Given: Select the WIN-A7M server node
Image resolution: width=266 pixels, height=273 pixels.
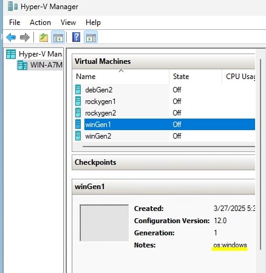Looking at the screenshot, I should click(46, 65).
